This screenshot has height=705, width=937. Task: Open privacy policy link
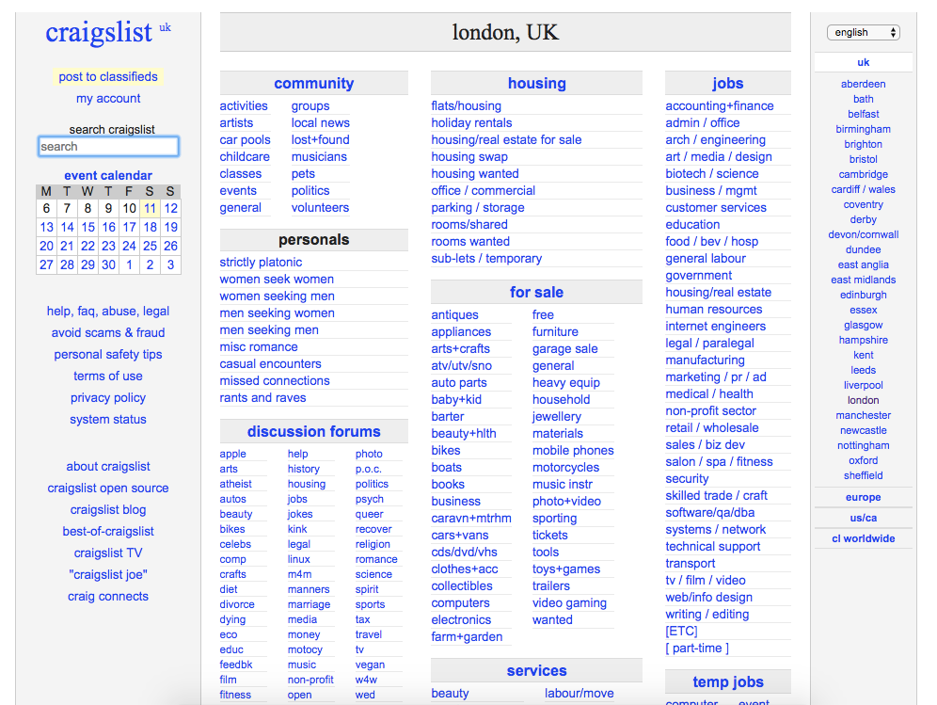click(108, 397)
